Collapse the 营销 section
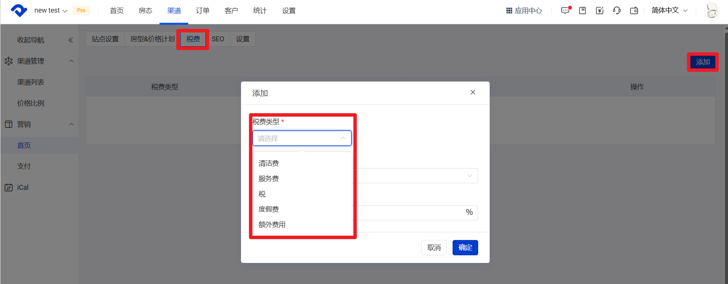This screenshot has width=728, height=284. click(71, 124)
